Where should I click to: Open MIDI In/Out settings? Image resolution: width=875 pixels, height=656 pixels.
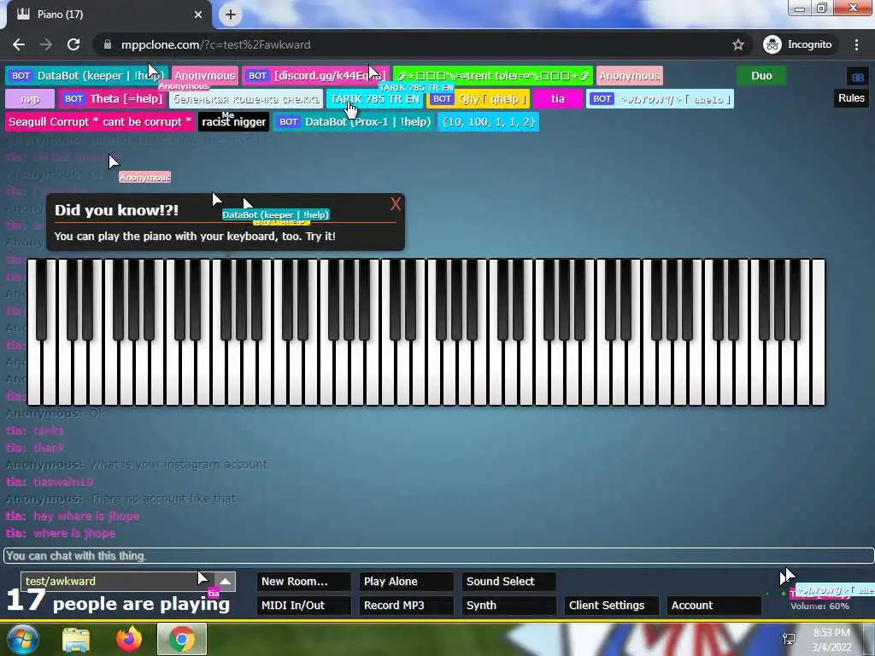pos(303,606)
